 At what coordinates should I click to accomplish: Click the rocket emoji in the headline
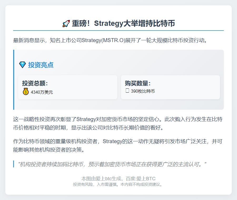(66, 24)
